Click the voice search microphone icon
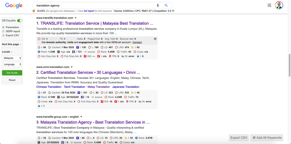The width and height of the screenshot is (291, 144). pyautogui.click(x=158, y=5)
